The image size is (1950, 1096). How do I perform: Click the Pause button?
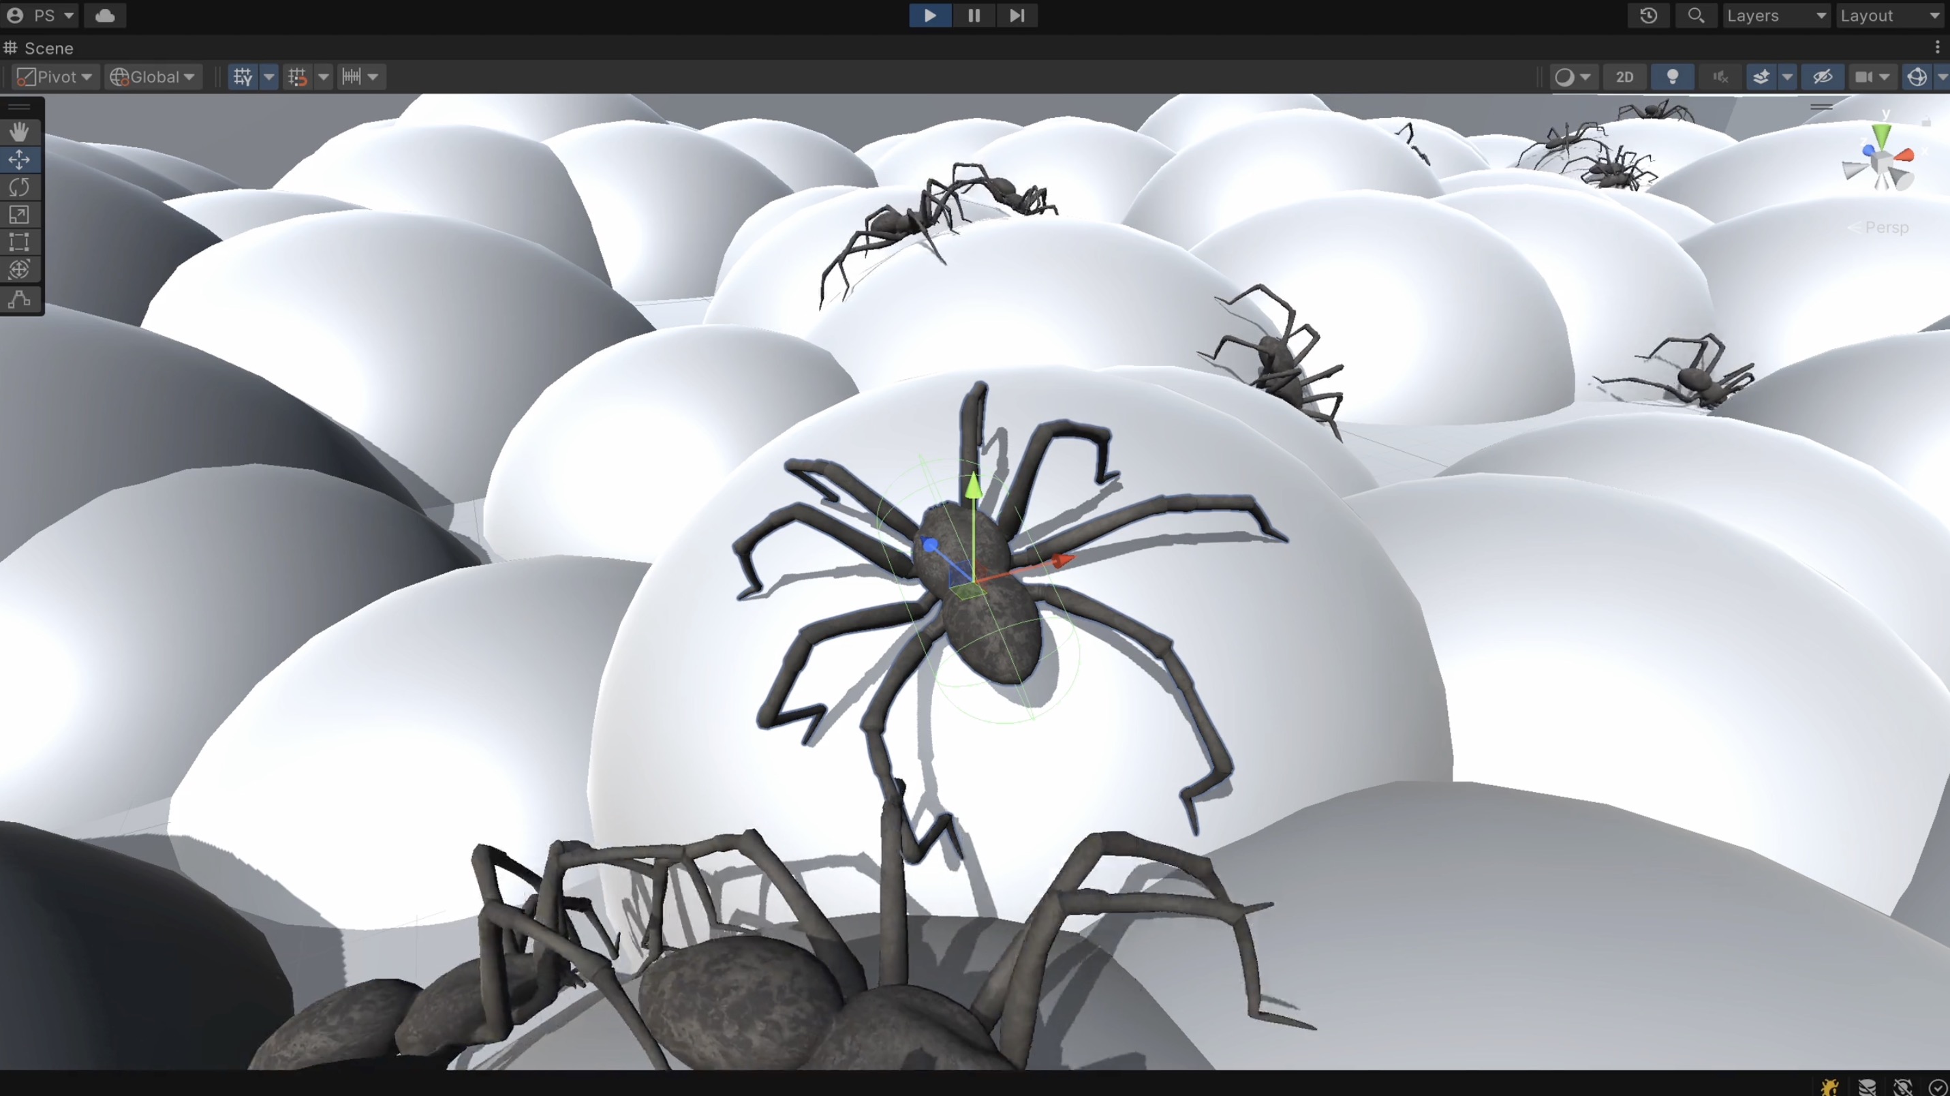974,15
